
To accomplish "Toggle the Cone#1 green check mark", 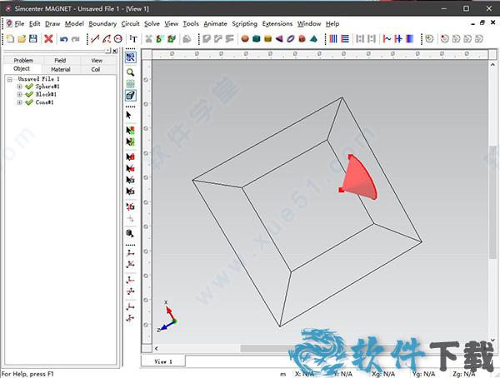I will [x=29, y=102].
